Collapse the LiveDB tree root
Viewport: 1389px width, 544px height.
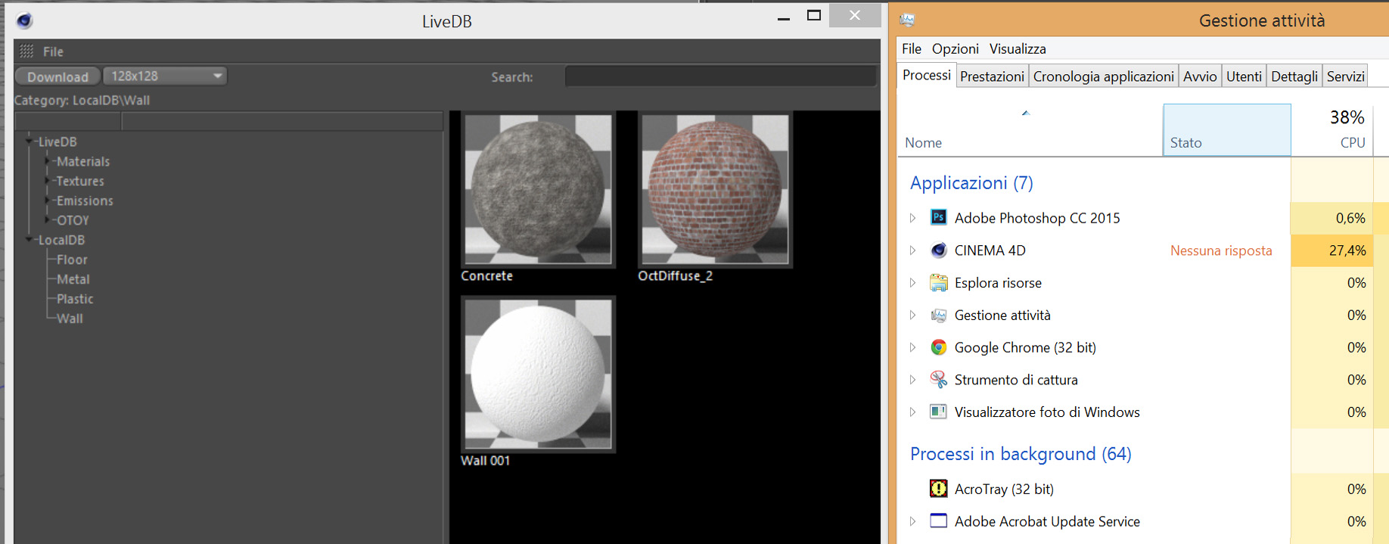[x=29, y=141]
